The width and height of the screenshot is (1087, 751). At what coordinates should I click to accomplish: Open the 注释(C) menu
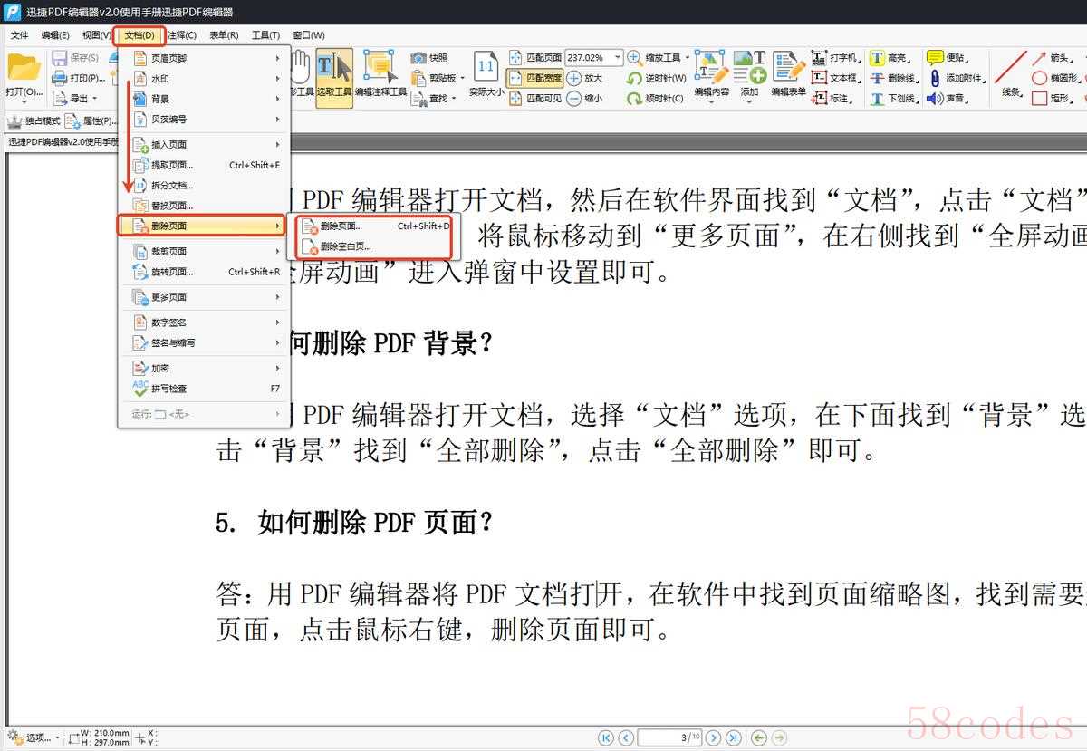[182, 35]
